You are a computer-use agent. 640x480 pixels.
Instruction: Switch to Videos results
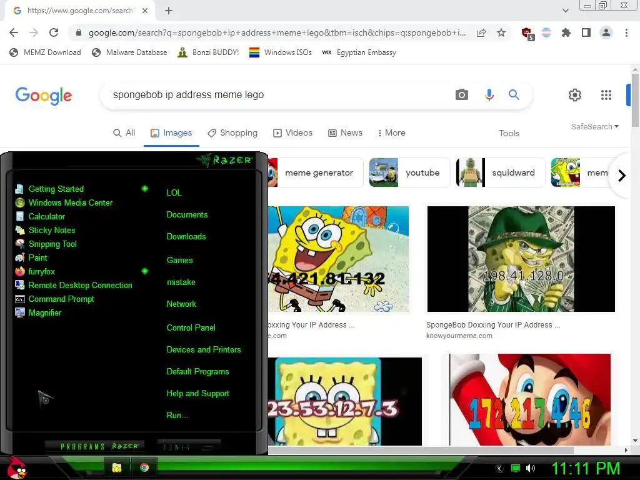click(x=292, y=133)
